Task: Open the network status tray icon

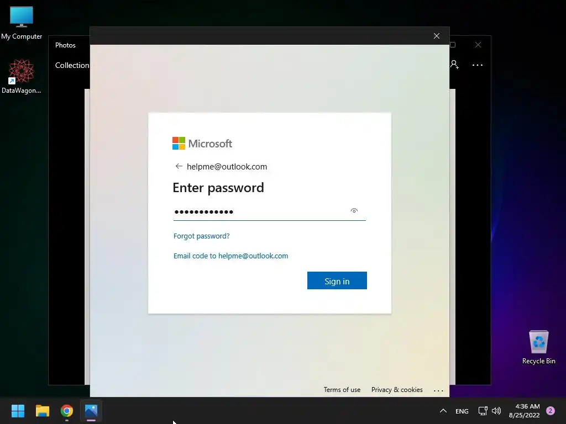Action: (x=483, y=411)
